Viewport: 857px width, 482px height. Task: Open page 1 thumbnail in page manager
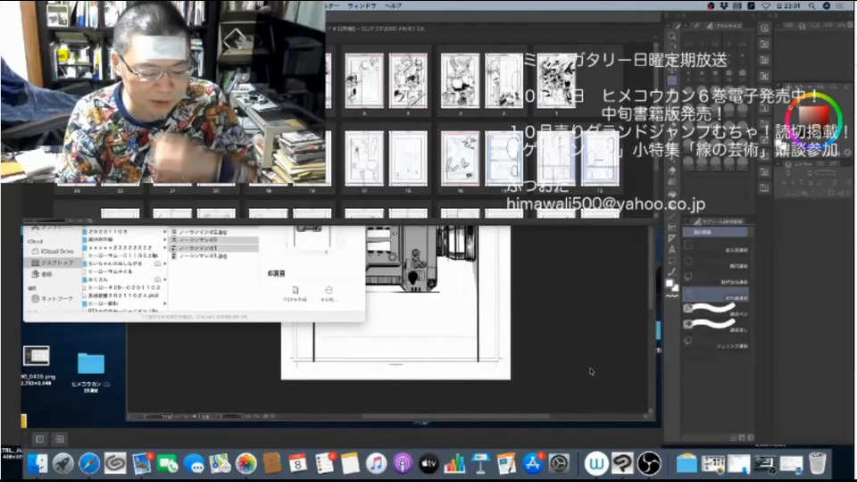pyautogui.click(x=556, y=81)
